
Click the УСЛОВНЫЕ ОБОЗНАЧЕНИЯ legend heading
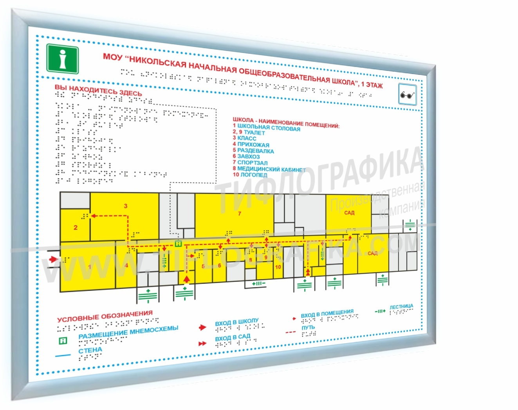point(105,316)
